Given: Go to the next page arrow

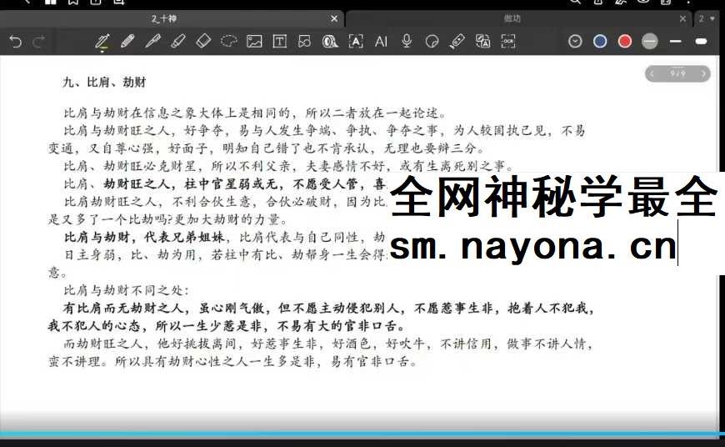Looking at the screenshot, I should pos(703,73).
